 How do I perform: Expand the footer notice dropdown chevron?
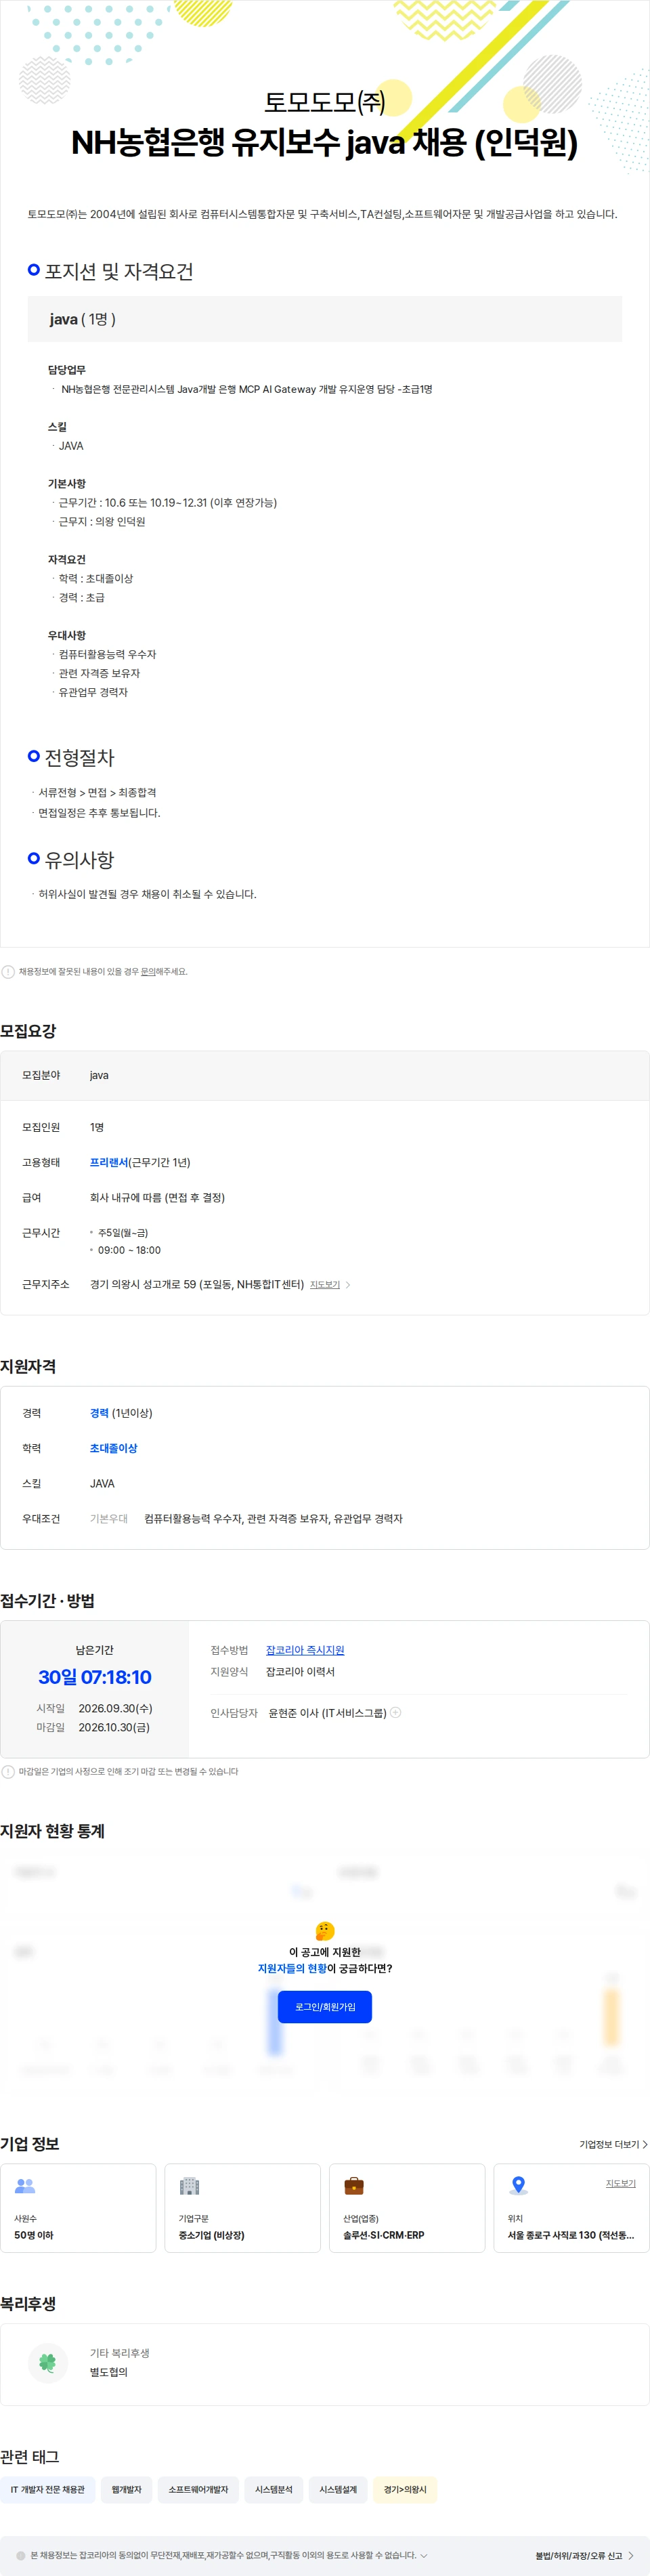click(424, 2555)
